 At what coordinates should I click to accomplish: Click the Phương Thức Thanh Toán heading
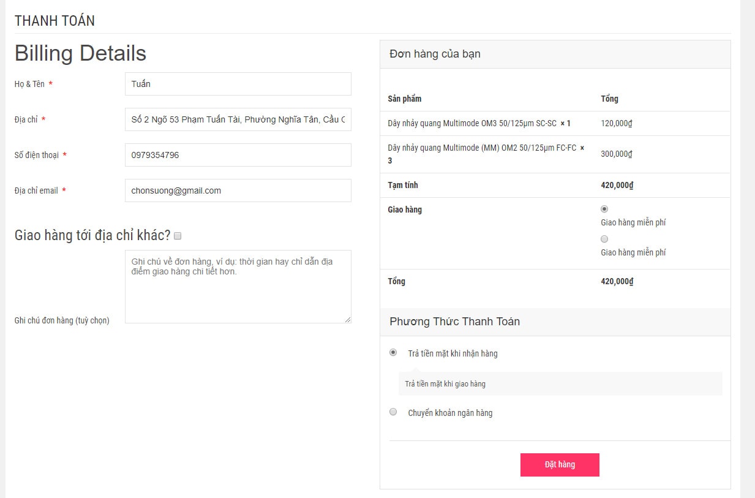pos(454,322)
